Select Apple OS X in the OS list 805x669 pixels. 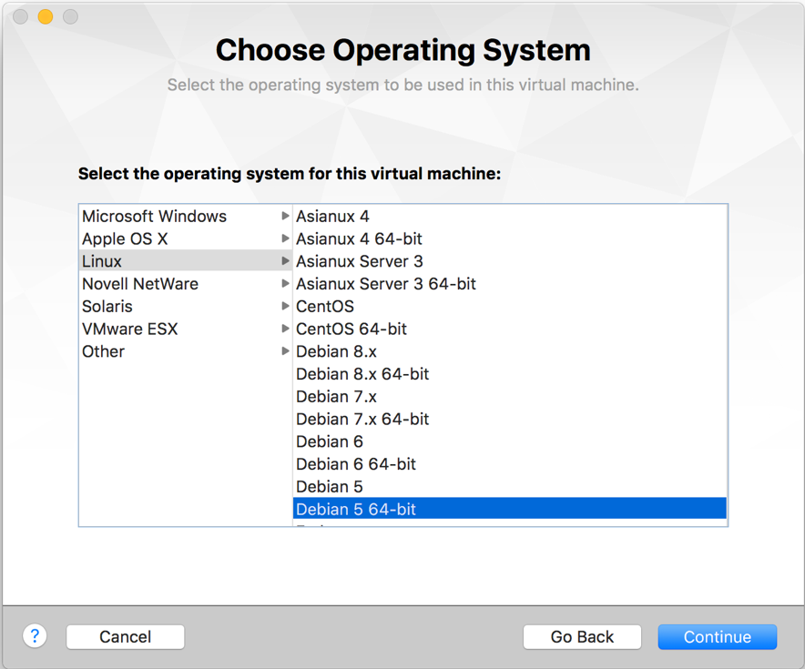click(x=186, y=238)
